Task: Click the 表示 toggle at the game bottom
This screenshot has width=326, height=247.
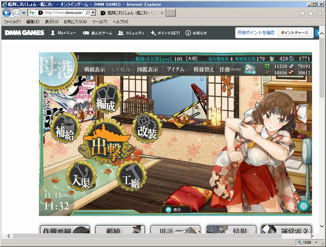Action: click(176, 210)
